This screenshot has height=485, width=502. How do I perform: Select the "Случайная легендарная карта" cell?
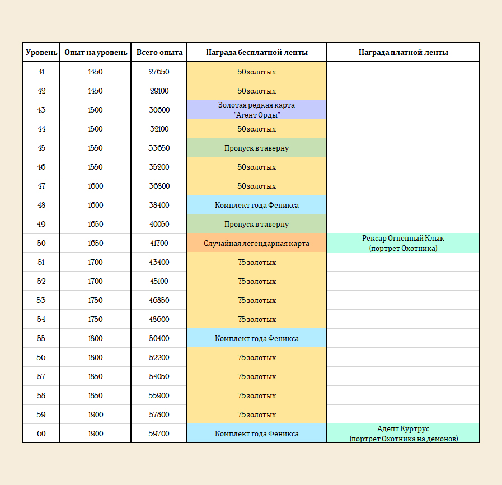[256, 243]
